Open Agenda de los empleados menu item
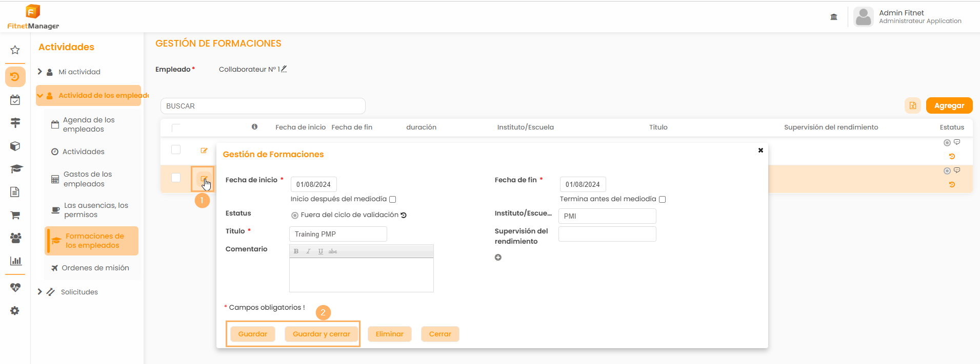This screenshot has height=364, width=980. (x=89, y=124)
